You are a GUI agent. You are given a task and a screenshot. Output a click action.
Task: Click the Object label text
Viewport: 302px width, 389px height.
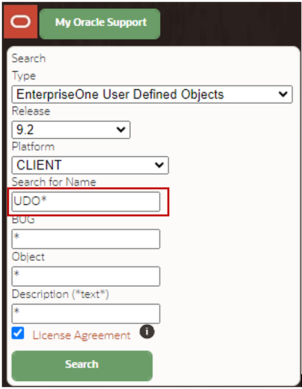[x=28, y=257]
